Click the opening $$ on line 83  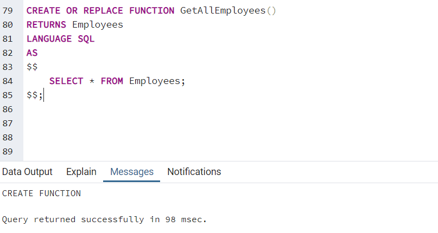[32, 67]
